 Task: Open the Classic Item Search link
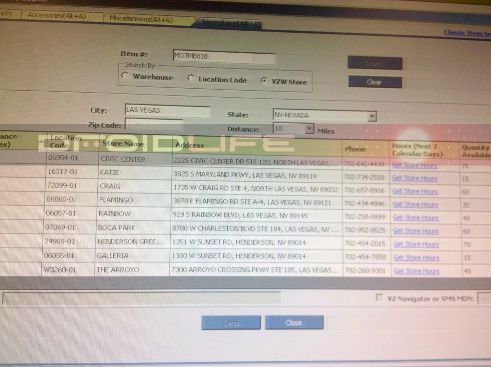click(468, 33)
